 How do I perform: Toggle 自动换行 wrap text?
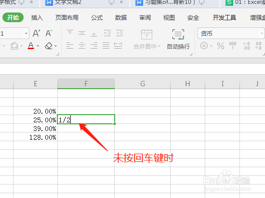coord(178,40)
